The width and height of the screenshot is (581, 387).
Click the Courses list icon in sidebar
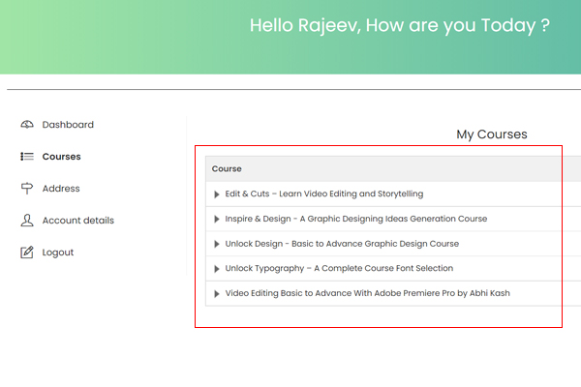(27, 157)
